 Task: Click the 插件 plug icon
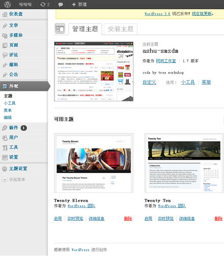(x=5, y=128)
